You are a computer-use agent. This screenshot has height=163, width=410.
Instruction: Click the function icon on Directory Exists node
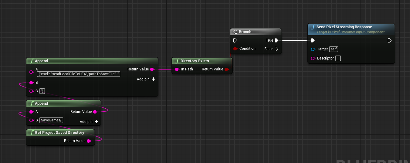[x=177, y=61]
